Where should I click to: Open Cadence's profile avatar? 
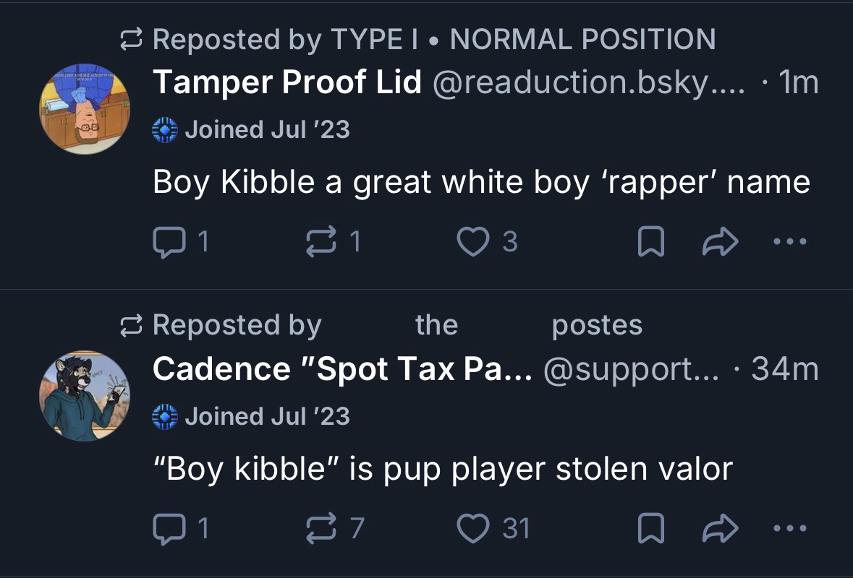pos(85,395)
